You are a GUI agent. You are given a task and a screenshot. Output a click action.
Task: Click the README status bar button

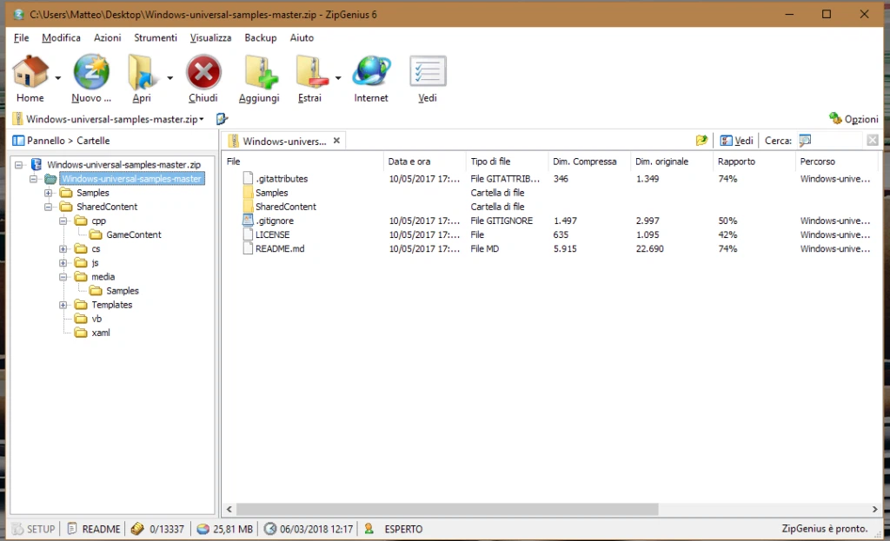[94, 529]
